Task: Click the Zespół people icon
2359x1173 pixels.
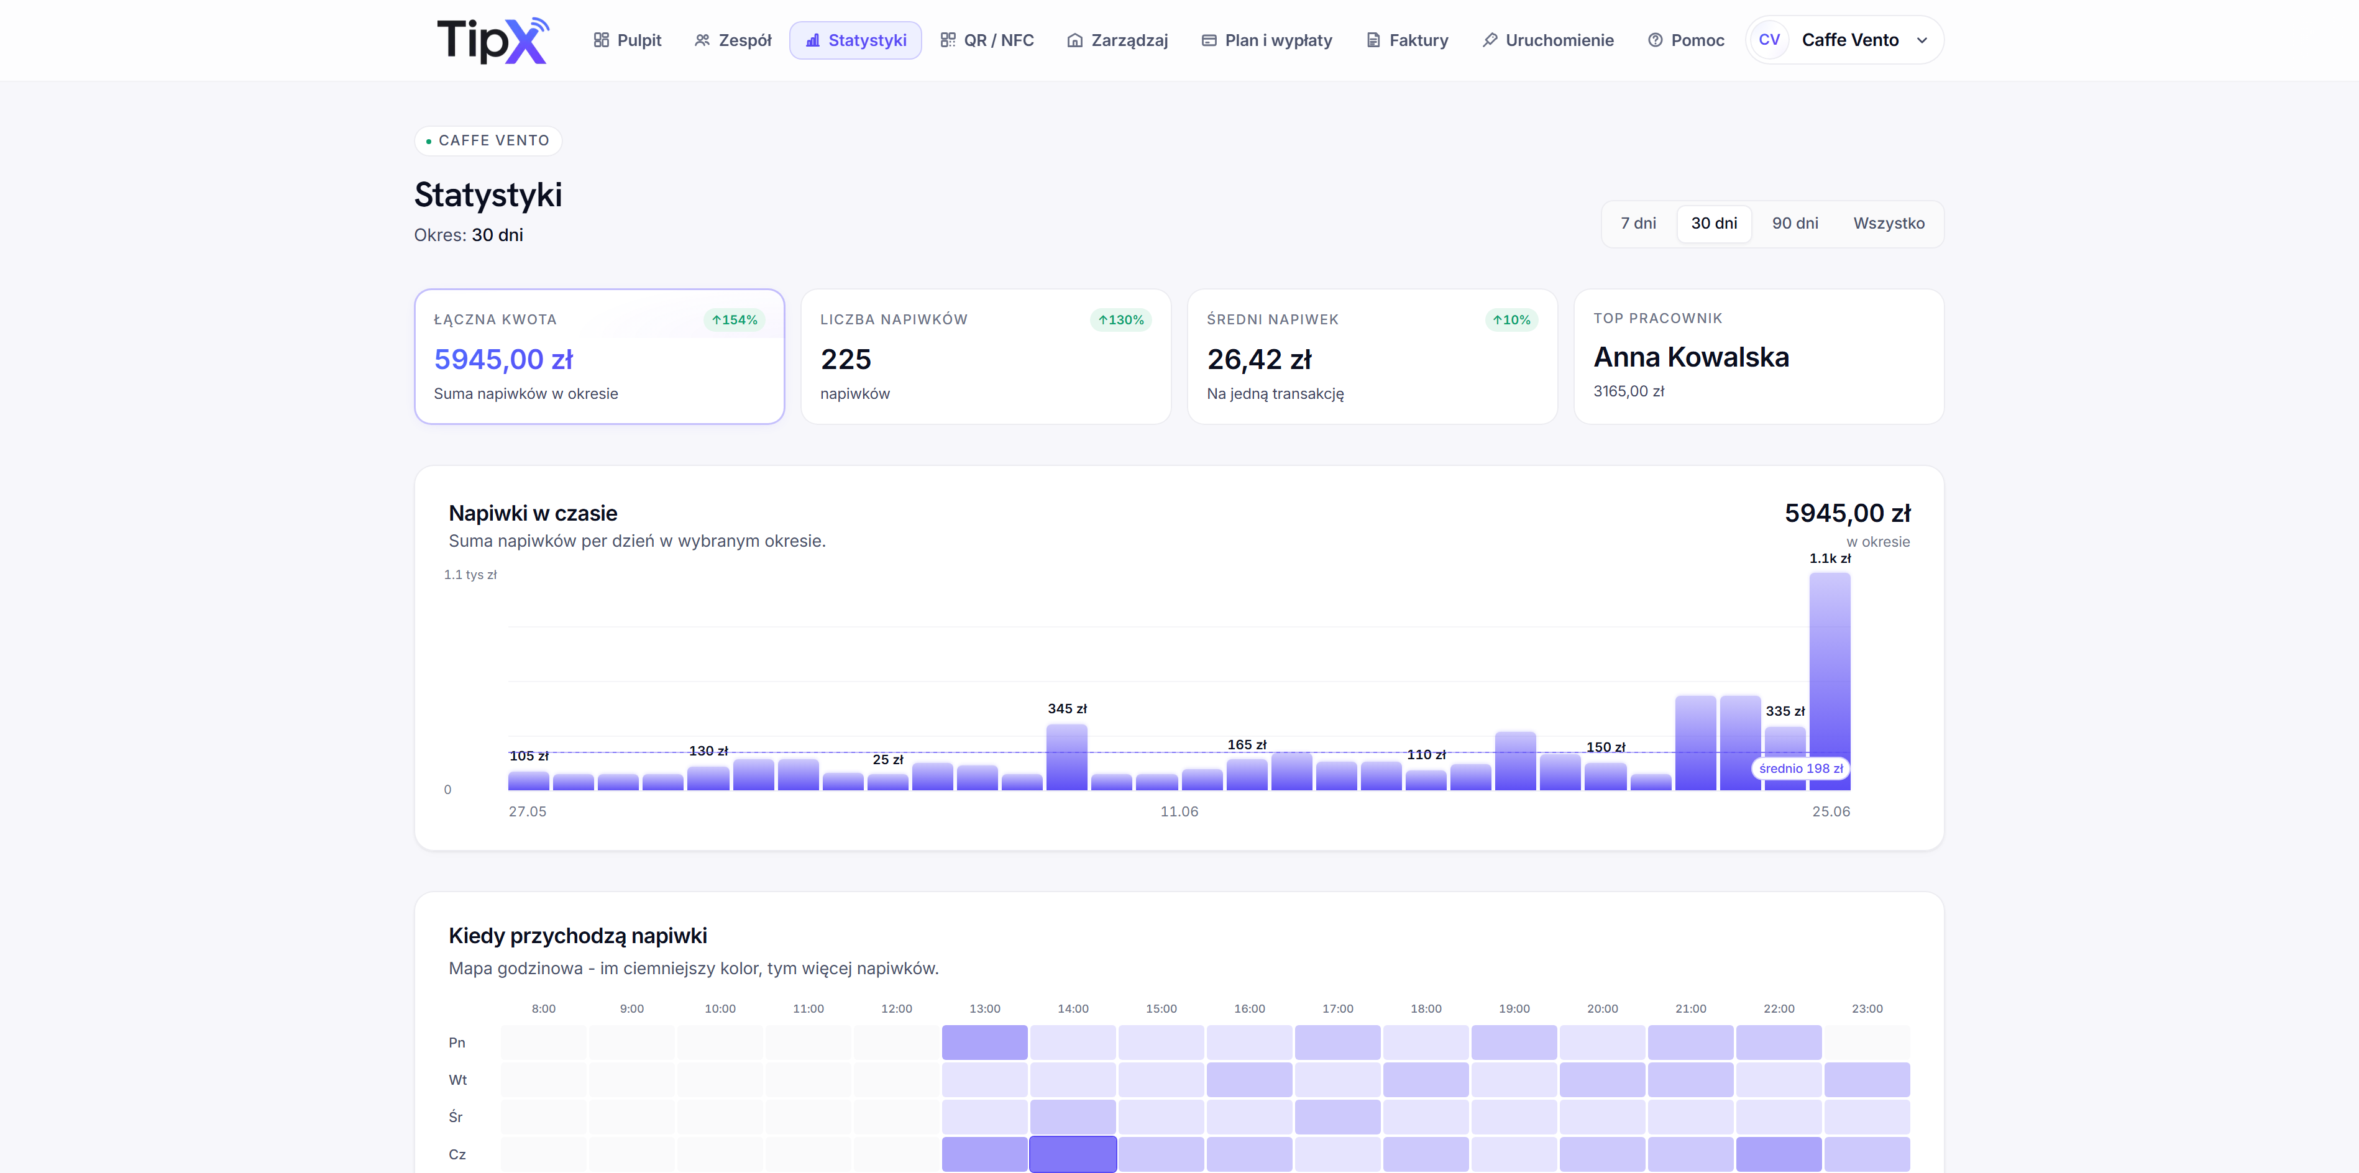Action: click(x=702, y=40)
